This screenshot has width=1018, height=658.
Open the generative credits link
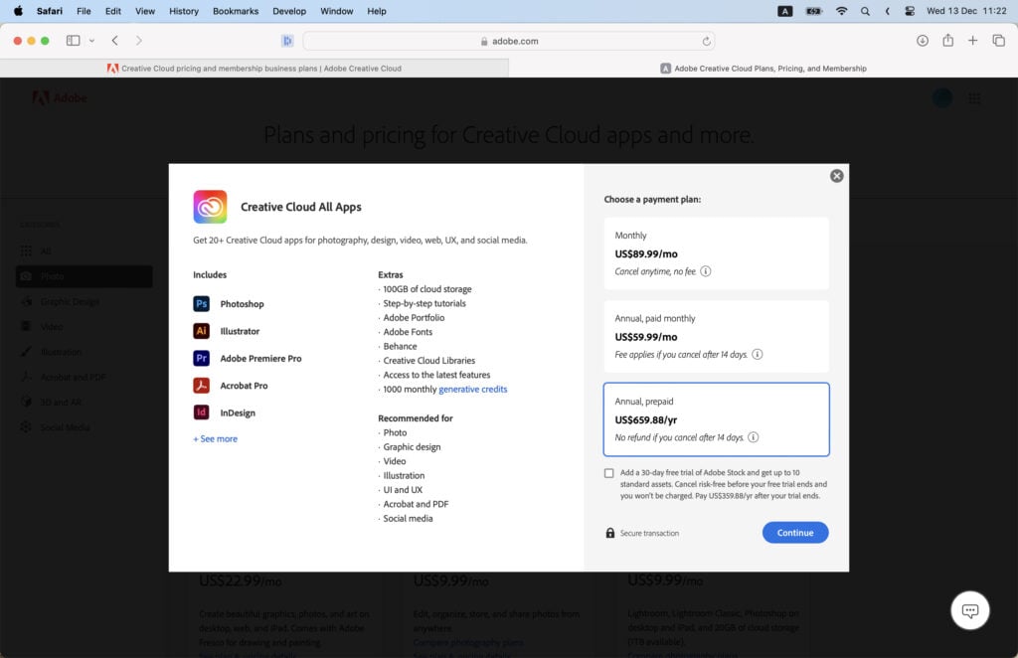pos(474,389)
